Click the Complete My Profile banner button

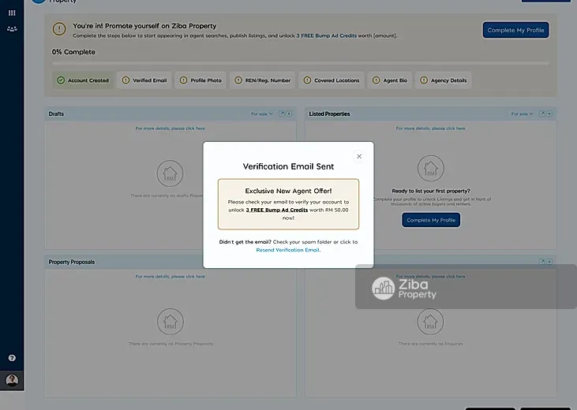click(x=515, y=30)
